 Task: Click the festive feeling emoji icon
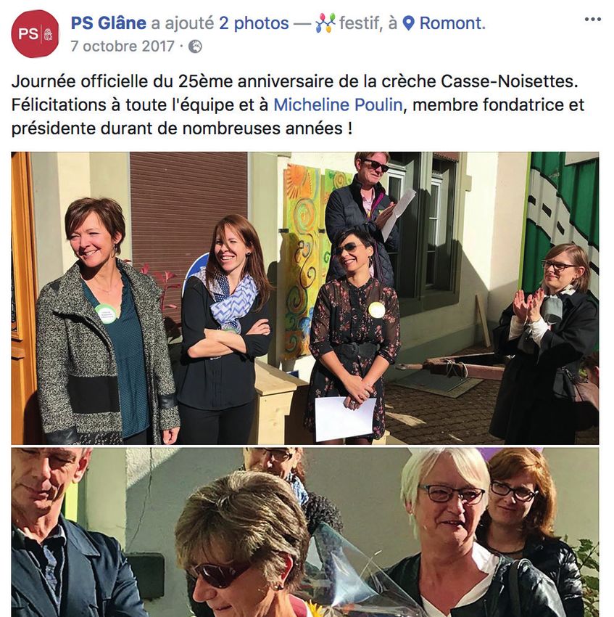point(325,23)
